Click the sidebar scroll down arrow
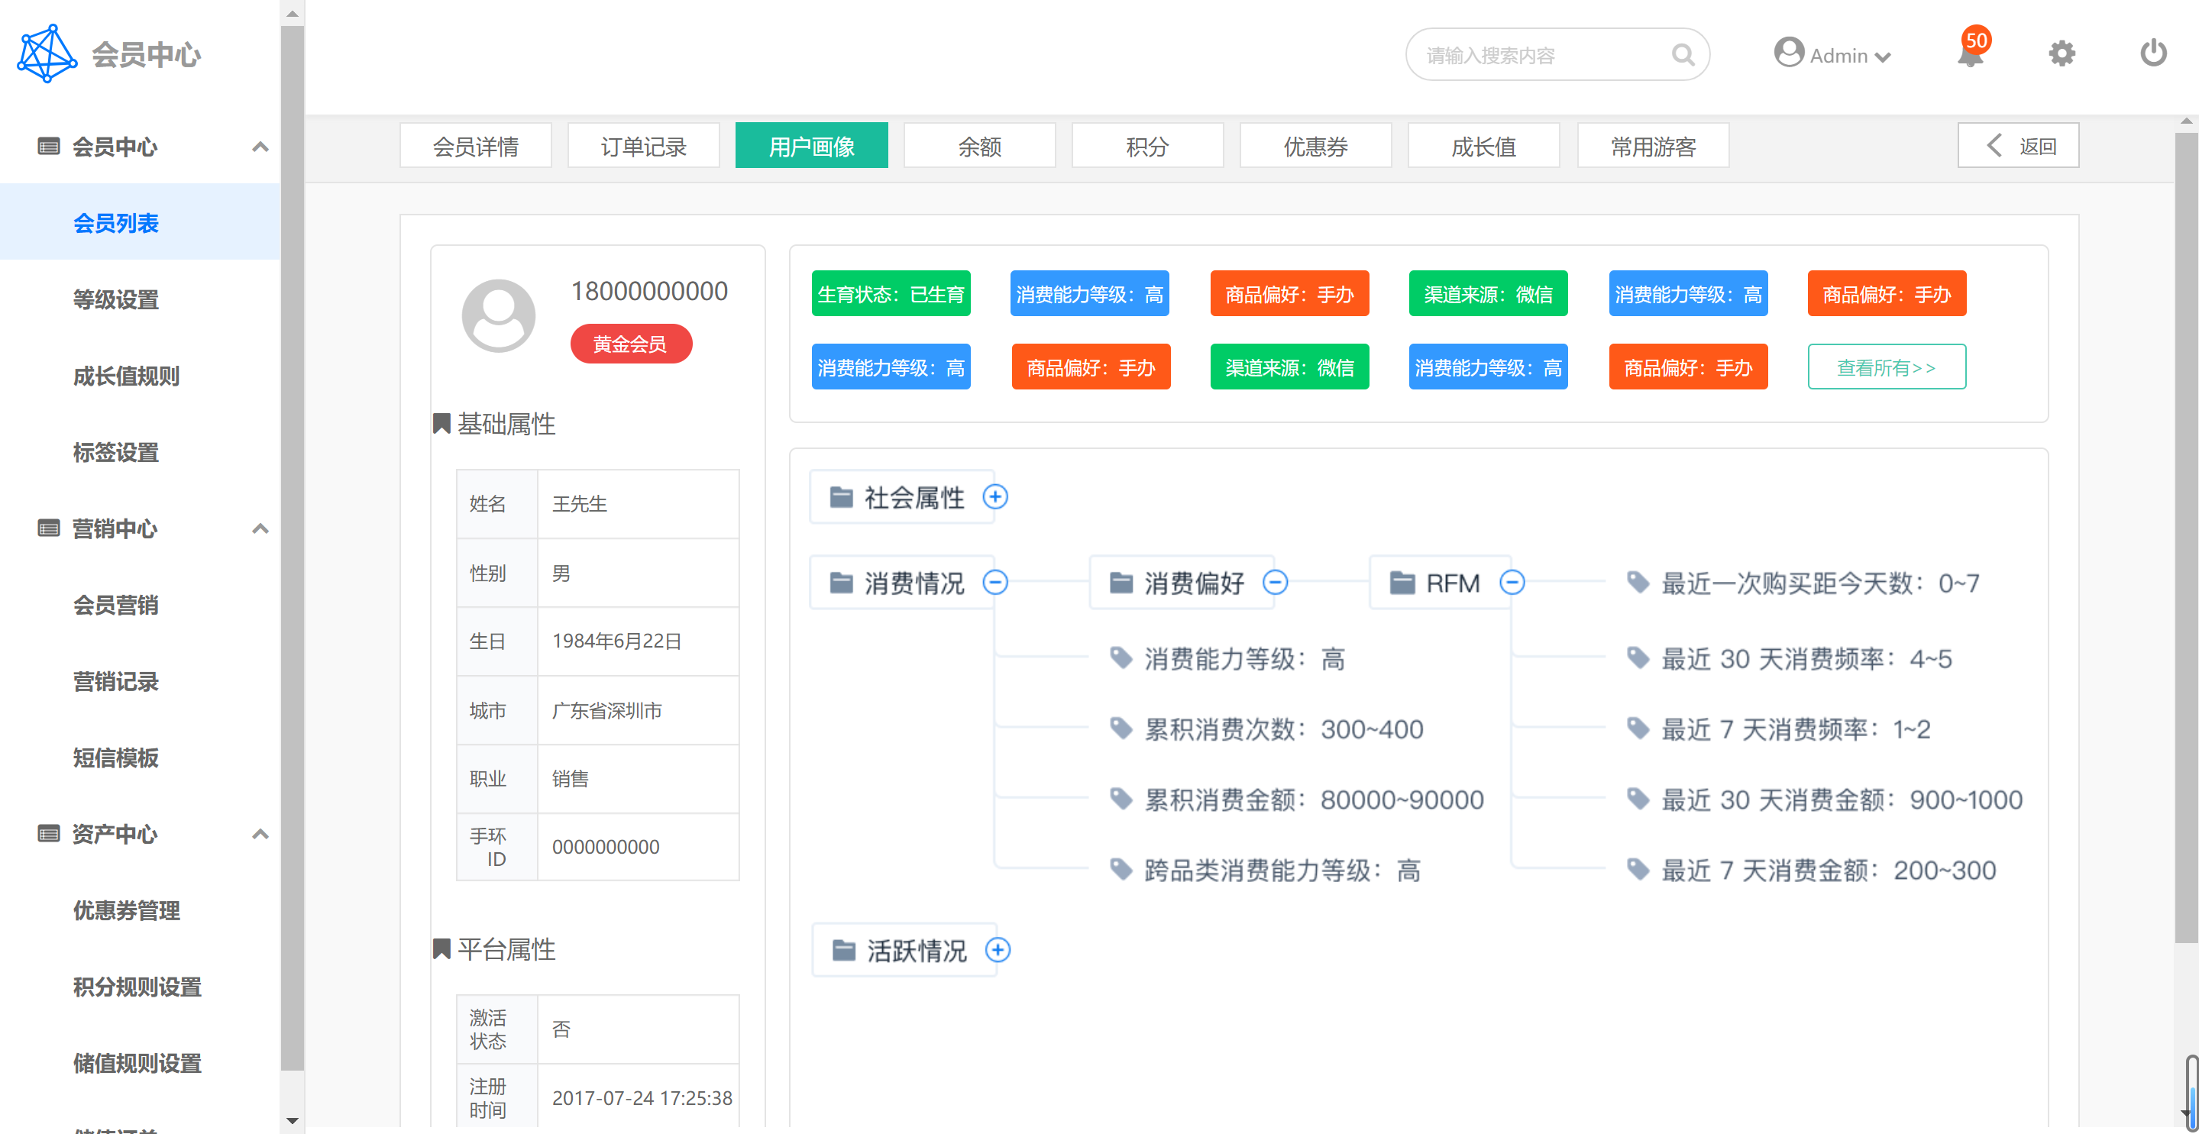 pos(292,1121)
